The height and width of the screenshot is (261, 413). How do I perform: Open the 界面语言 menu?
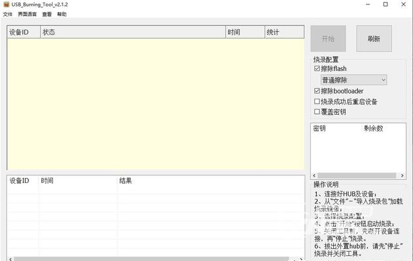pyautogui.click(x=27, y=14)
